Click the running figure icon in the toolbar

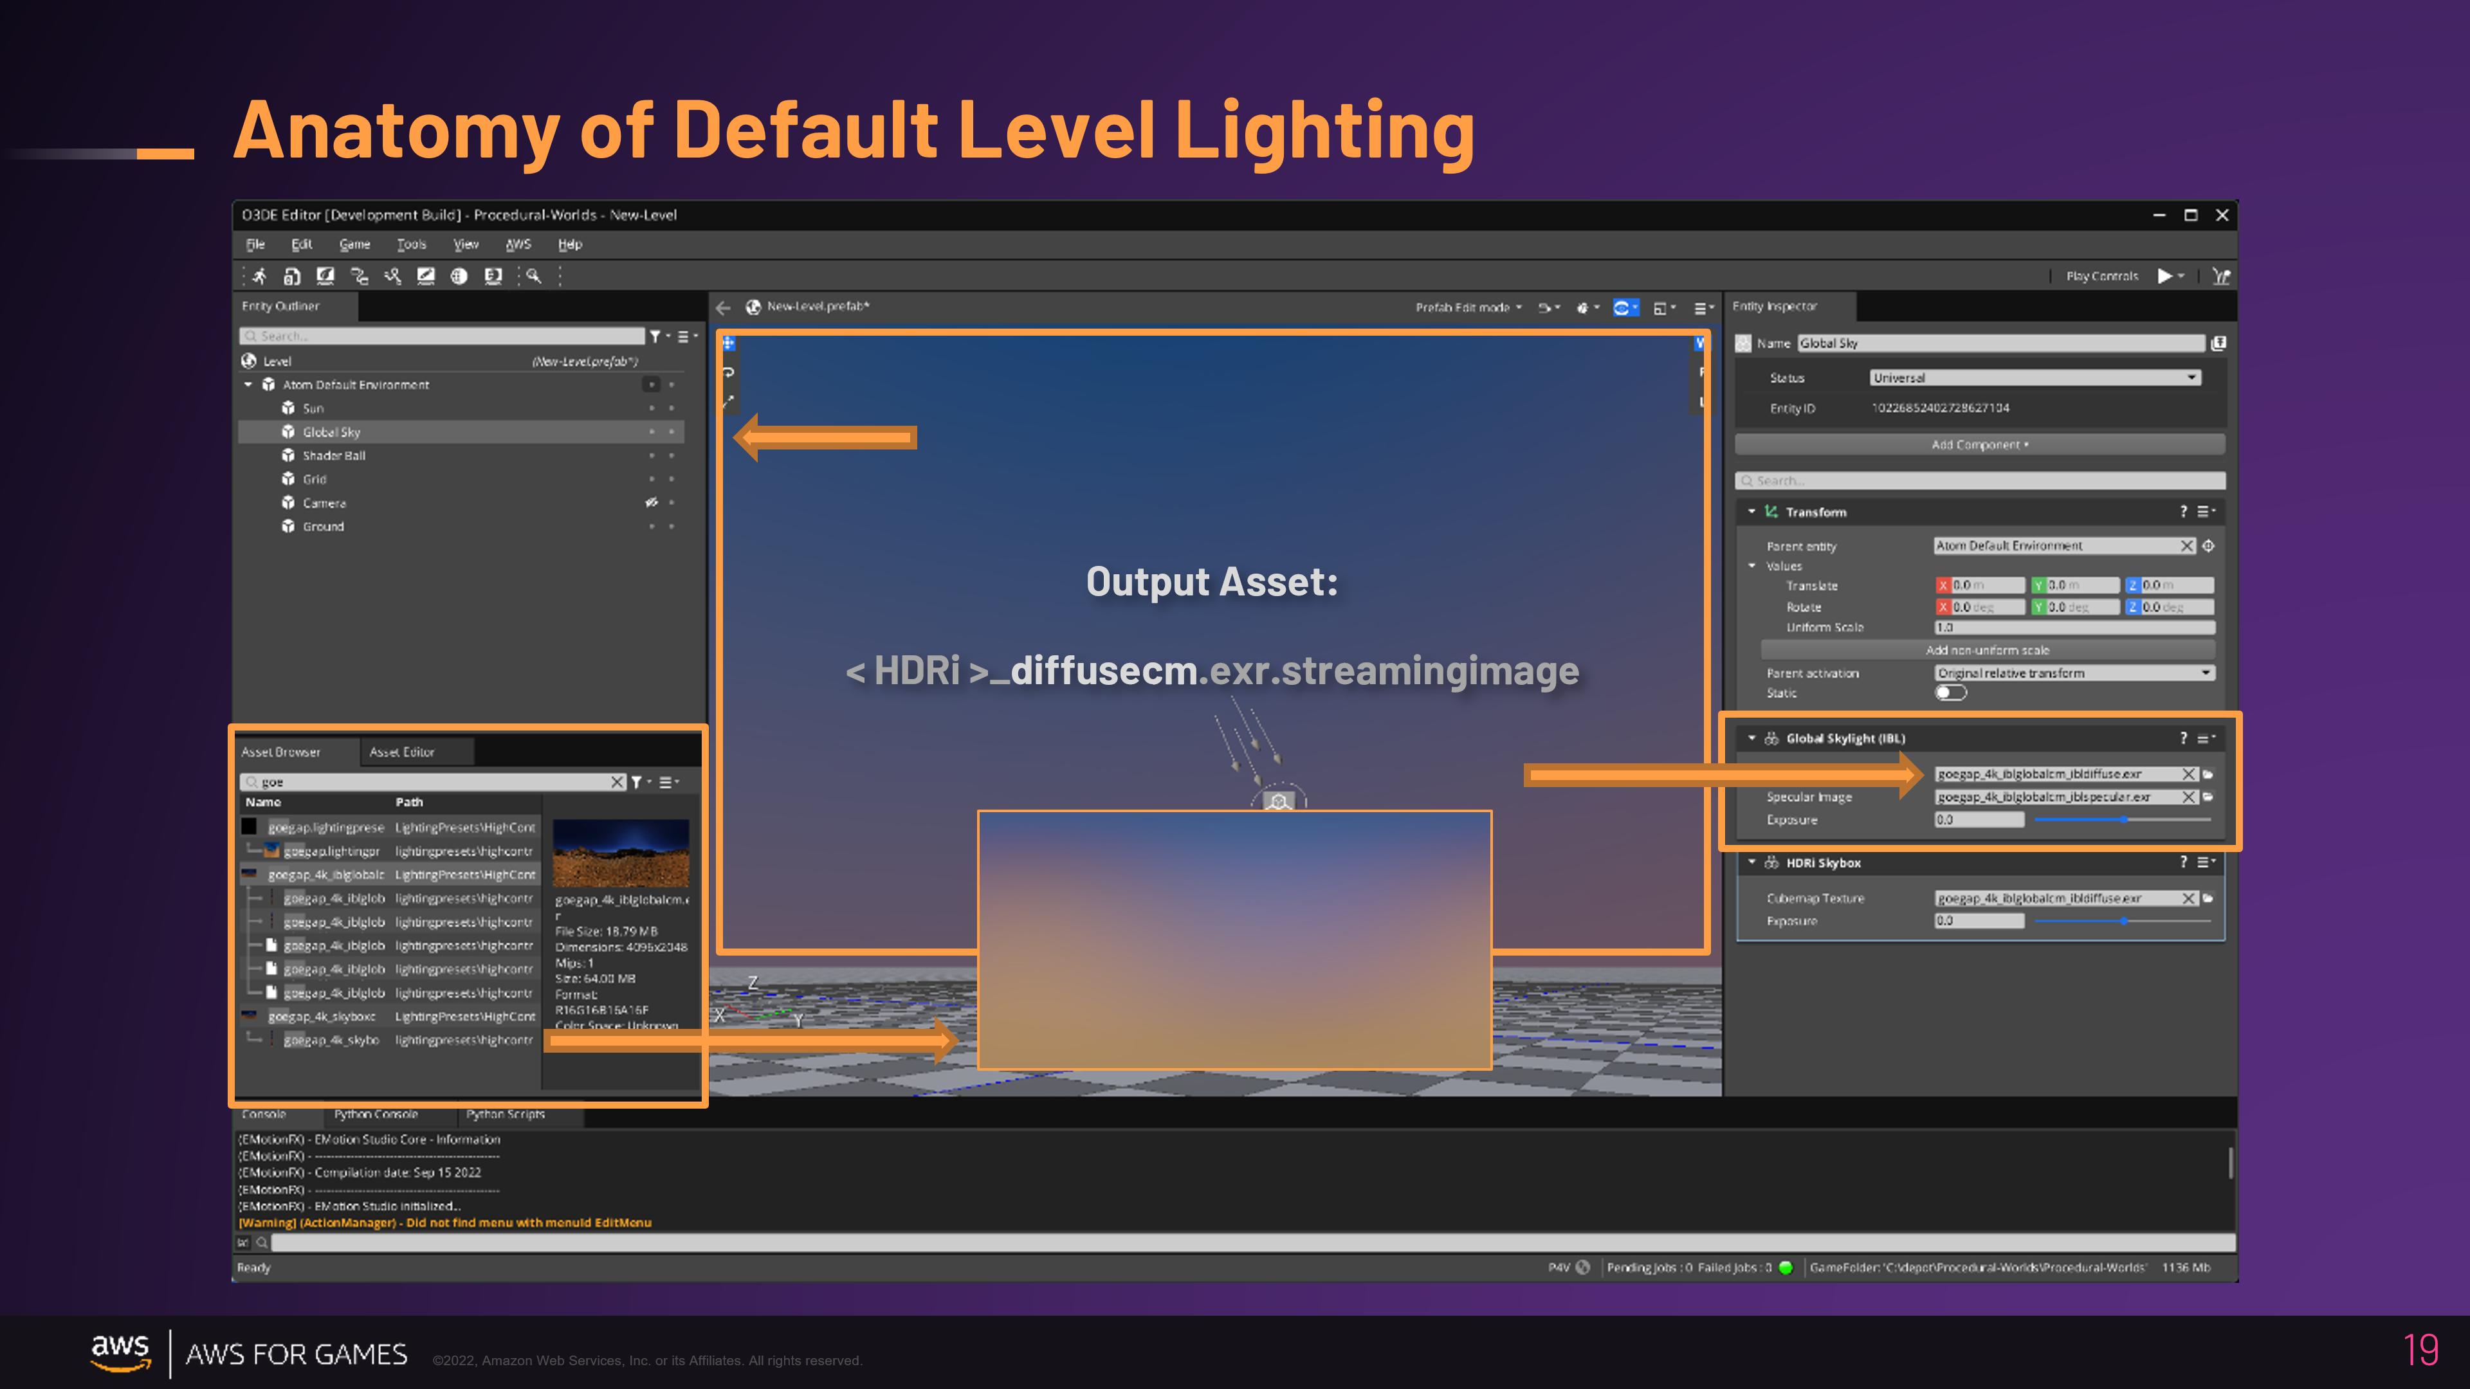(259, 276)
